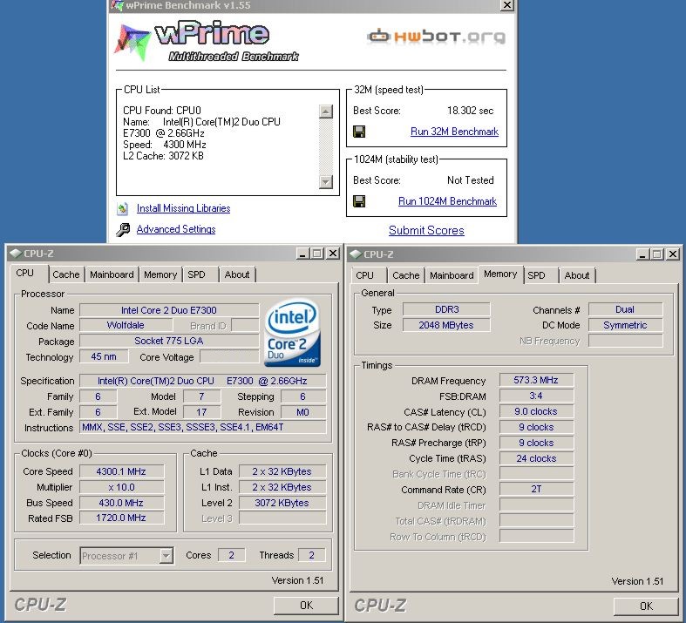Click the Multiplier value x 10.0
686x623 pixels.
coord(121,487)
